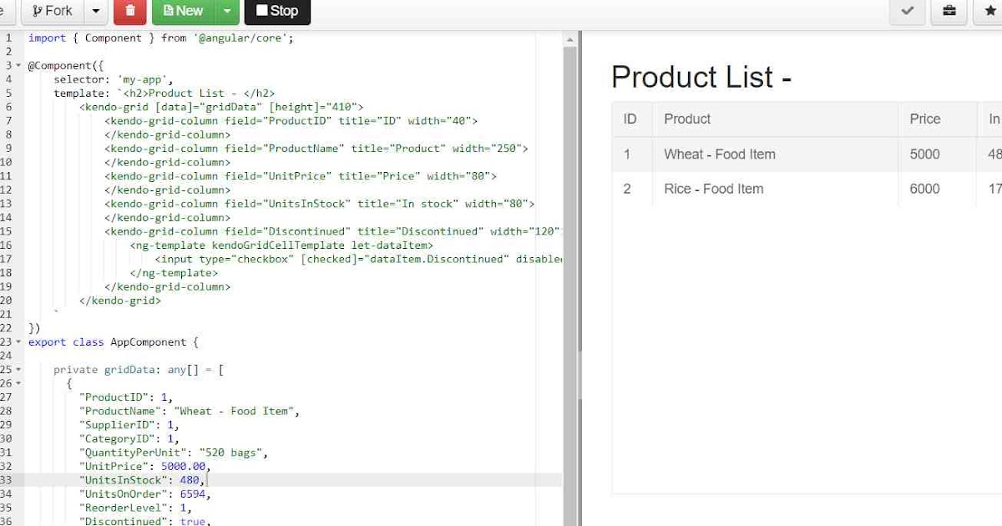Click the checkmark button in the toolbar
Image resolution: width=1002 pixels, height=526 pixels.
click(x=908, y=11)
